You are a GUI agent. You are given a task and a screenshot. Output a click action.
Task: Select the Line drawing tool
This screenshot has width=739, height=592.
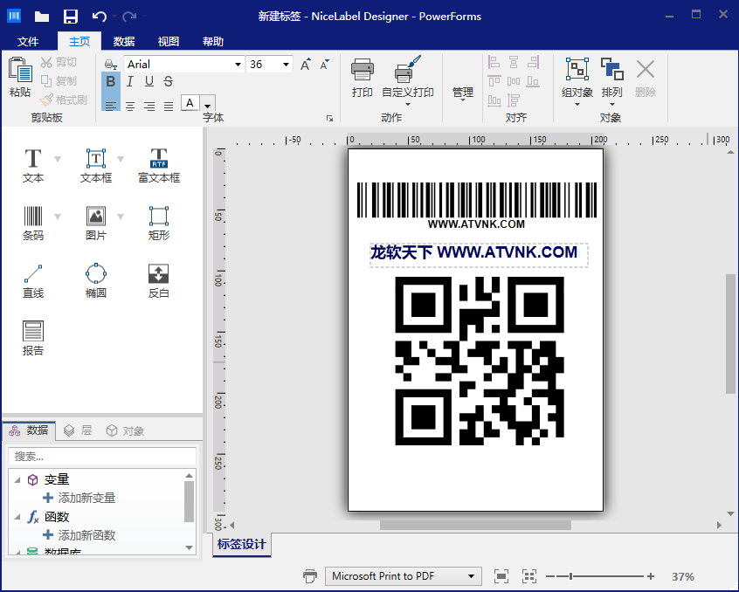click(x=32, y=279)
